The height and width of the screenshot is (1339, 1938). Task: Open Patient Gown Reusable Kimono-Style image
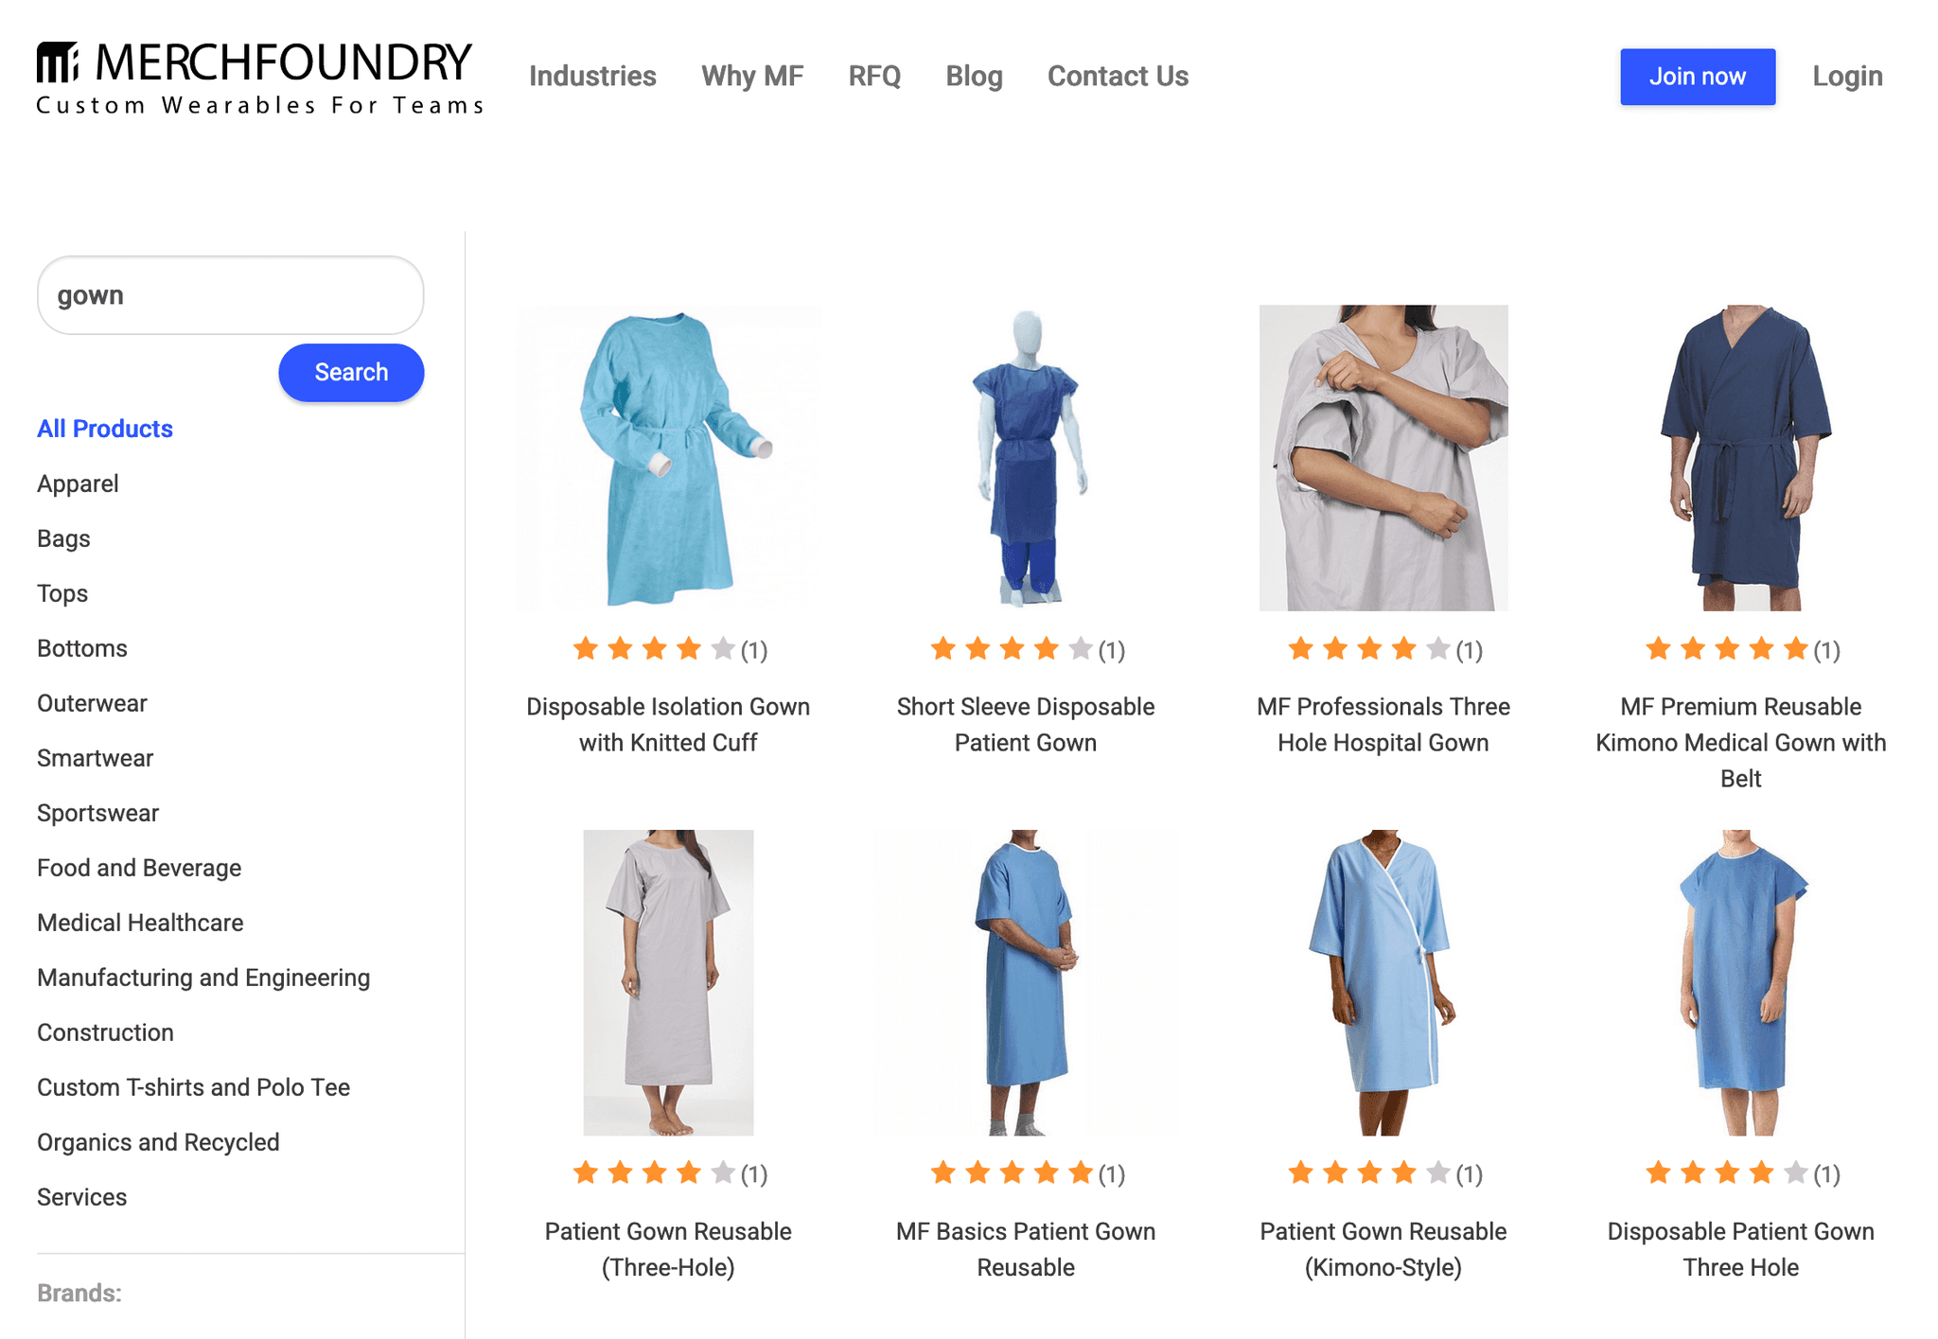coord(1383,982)
